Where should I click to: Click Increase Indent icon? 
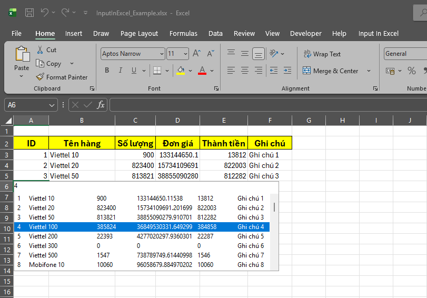(x=287, y=71)
